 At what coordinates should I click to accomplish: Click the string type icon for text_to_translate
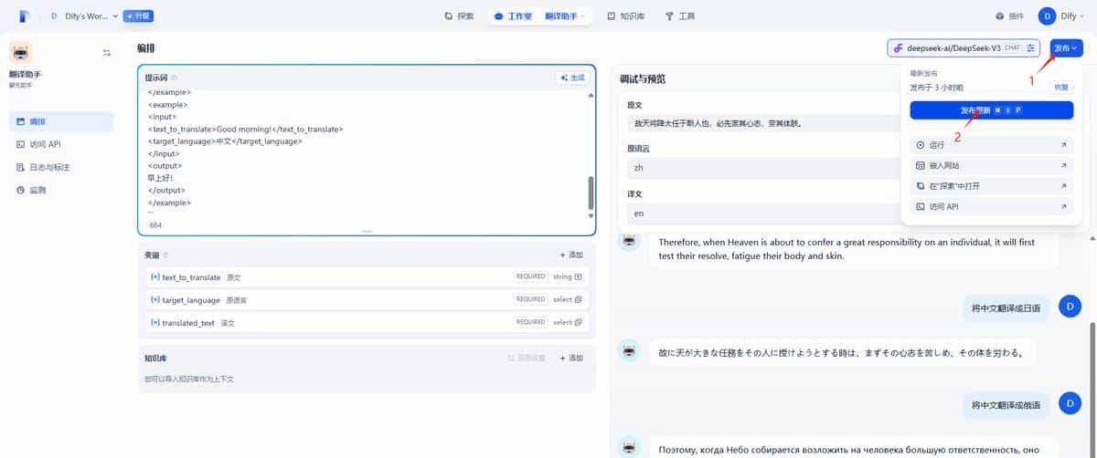(578, 276)
